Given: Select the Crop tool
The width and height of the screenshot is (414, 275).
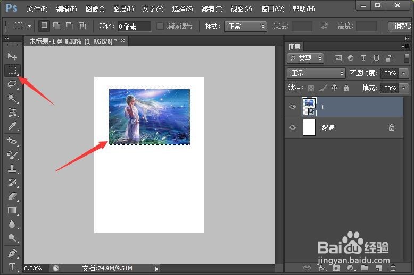Looking at the screenshot, I should 12,112.
